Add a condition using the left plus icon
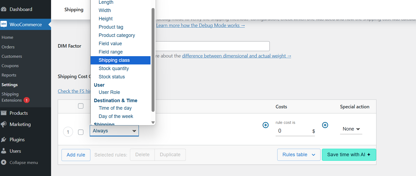The width and height of the screenshot is (416, 176). 265,125
